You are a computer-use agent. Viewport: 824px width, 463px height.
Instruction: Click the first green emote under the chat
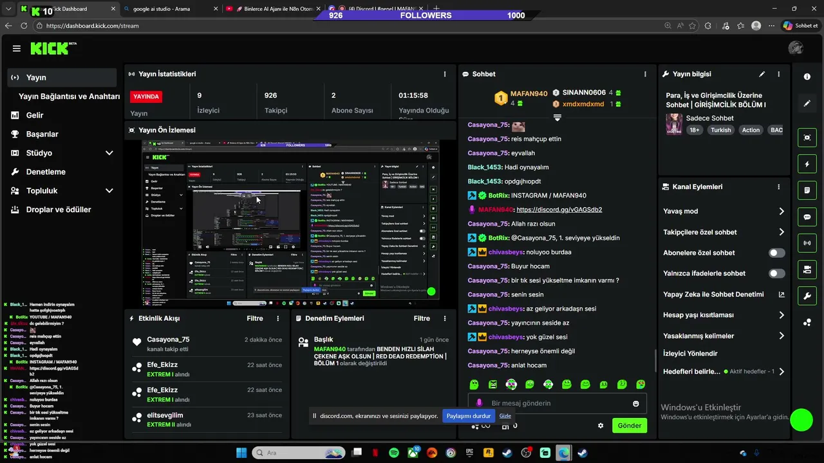tap(474, 385)
